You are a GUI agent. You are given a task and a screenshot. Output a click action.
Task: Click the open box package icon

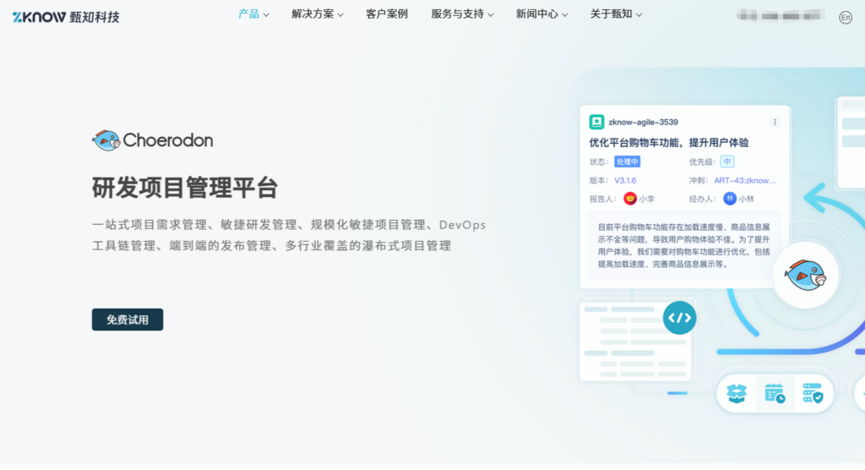click(737, 393)
